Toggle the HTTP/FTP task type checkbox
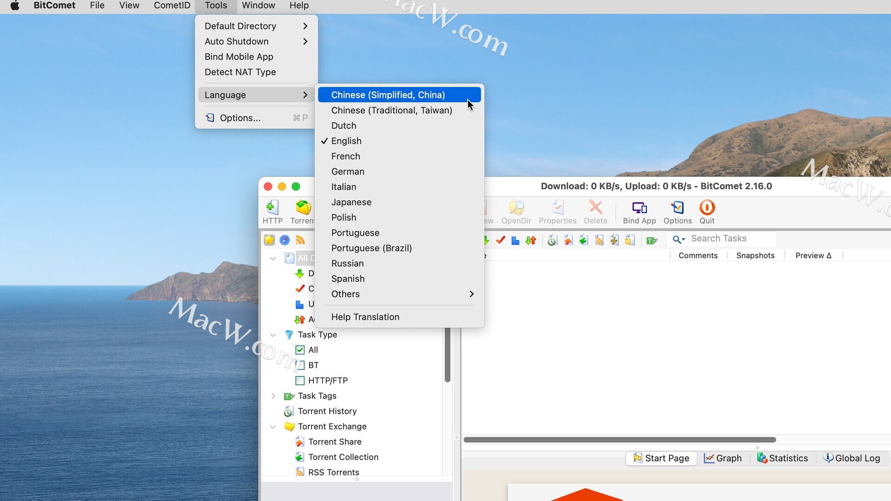Viewport: 891px width, 501px height. pyautogui.click(x=300, y=381)
